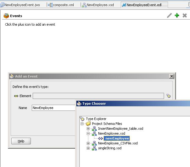This screenshot has height=167, width=190.
Task: Select InsertNewEmployee_table.xsd in Type Explorer
Action: 121,129
